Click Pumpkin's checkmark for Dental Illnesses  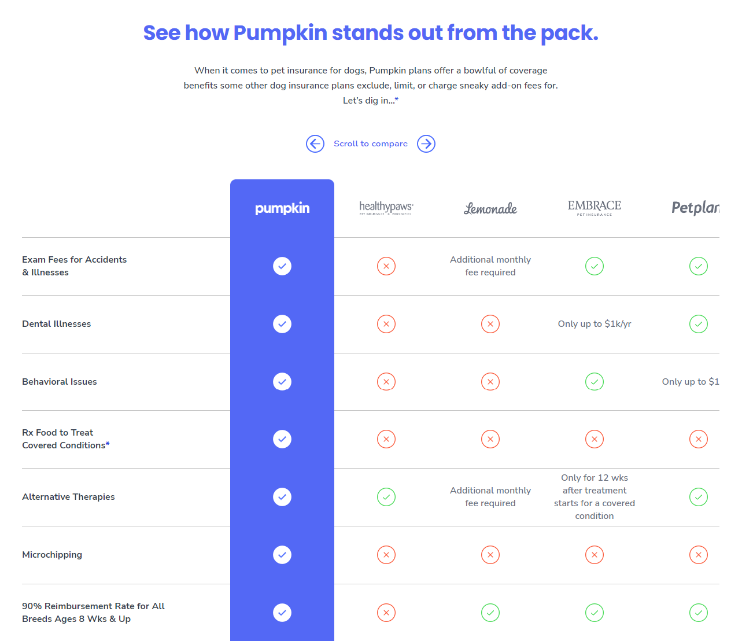282,324
